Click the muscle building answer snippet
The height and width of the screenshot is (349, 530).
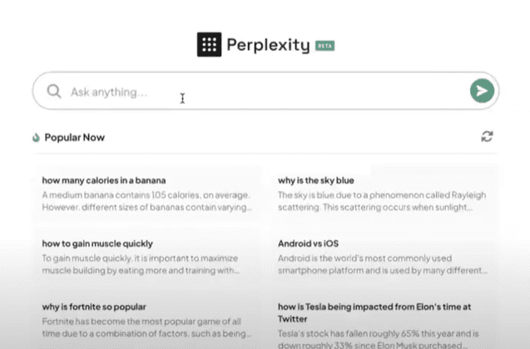click(141, 264)
